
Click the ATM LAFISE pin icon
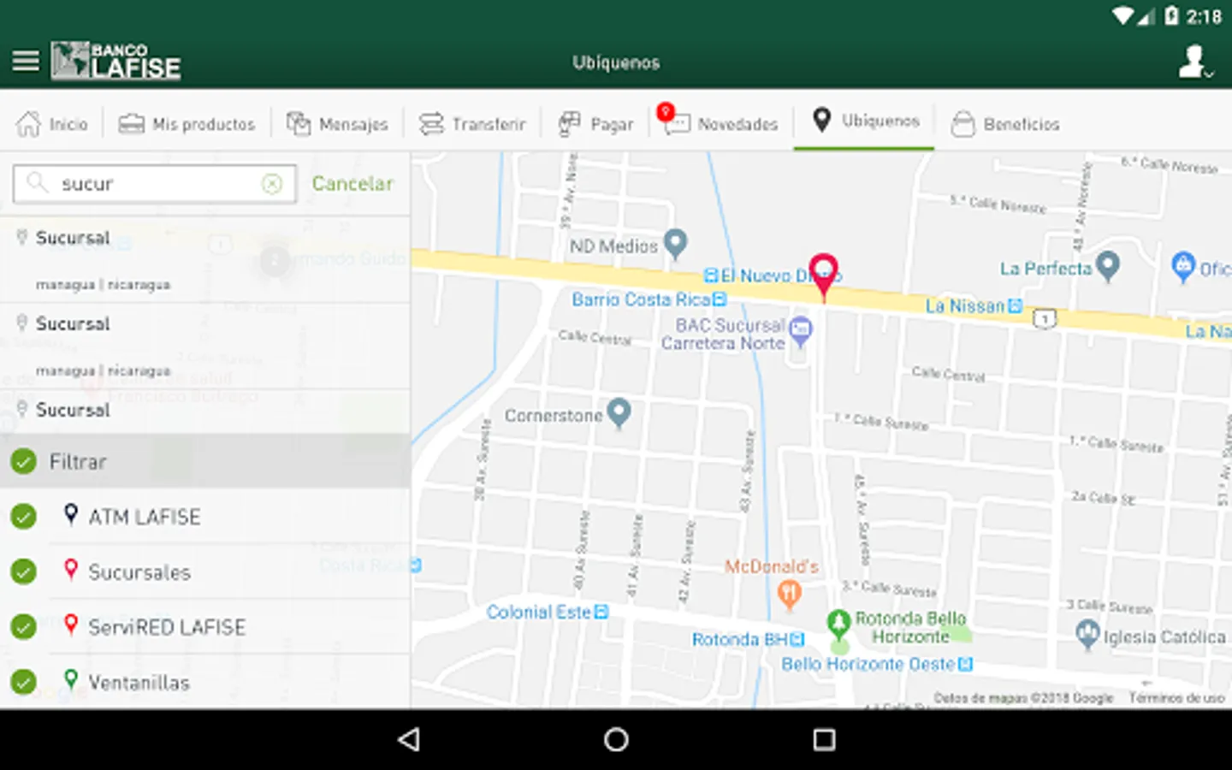tap(71, 514)
